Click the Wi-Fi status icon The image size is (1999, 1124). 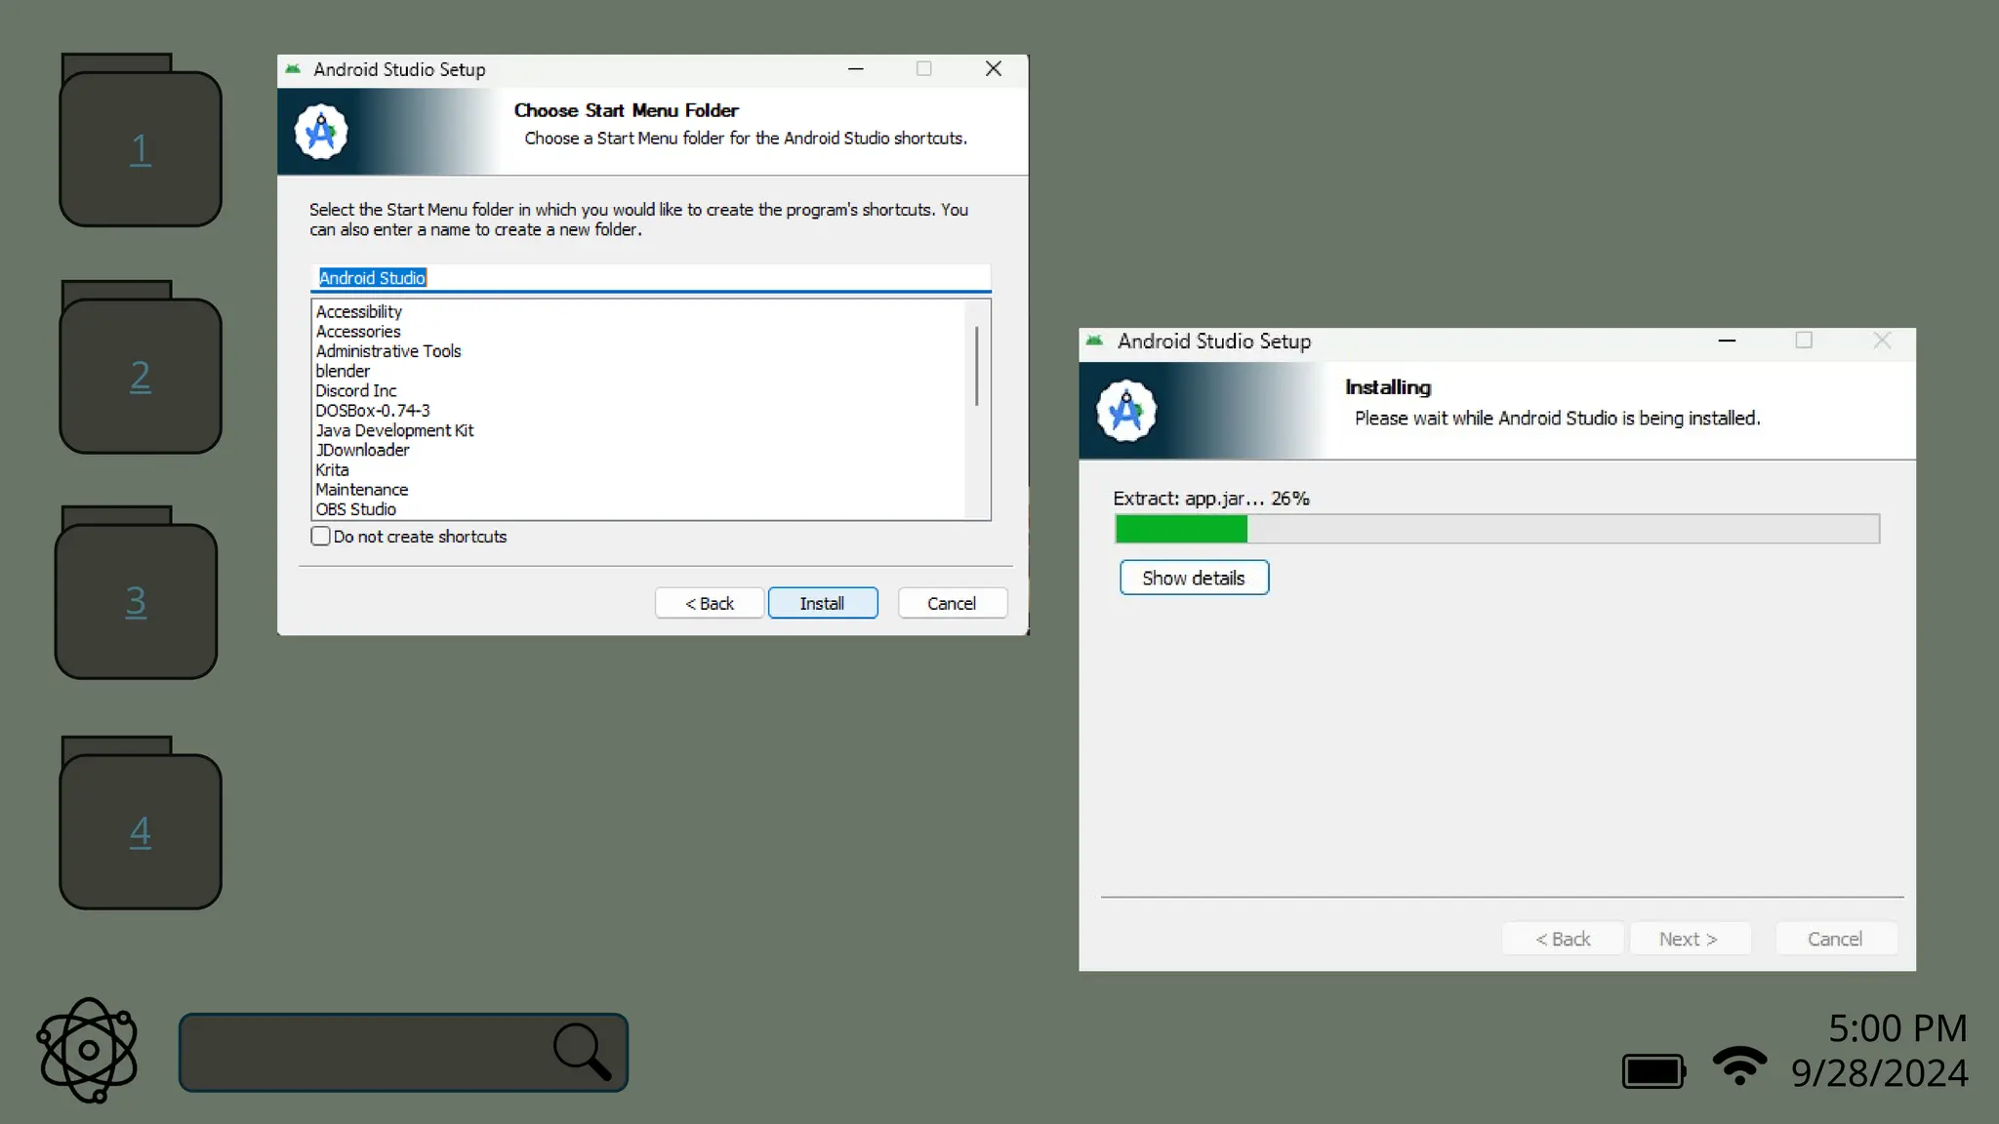pos(1738,1065)
